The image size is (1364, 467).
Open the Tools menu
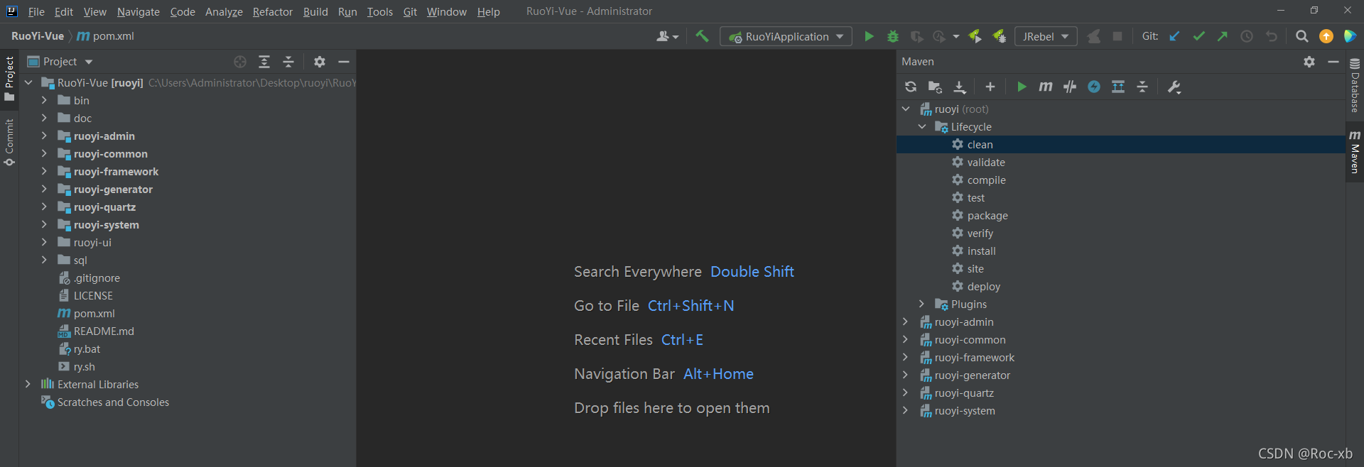pyautogui.click(x=380, y=11)
